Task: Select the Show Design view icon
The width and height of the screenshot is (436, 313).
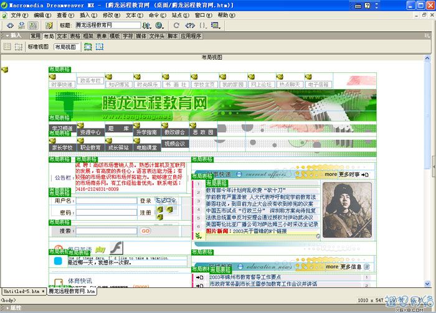Action: (x=33, y=26)
